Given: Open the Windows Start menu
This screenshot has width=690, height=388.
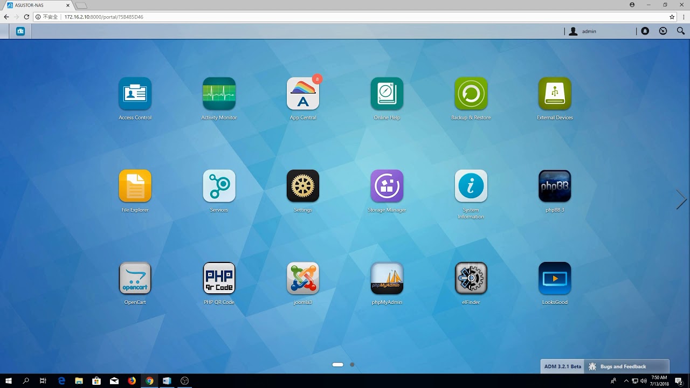Looking at the screenshot, I should 9,380.
